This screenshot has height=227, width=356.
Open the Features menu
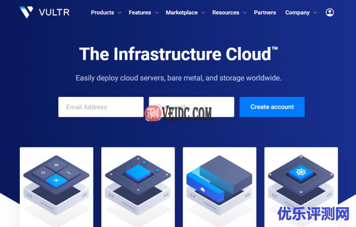click(140, 12)
